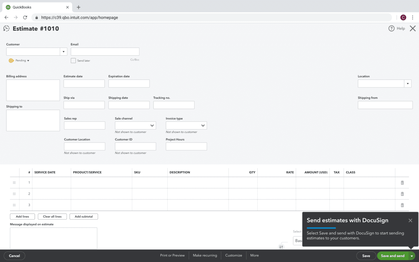Delete line 3 using its trash icon
Viewport: 419px width, 262px height.
402,205
